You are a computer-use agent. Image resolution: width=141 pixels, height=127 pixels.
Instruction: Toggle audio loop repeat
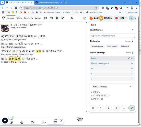point(32,122)
